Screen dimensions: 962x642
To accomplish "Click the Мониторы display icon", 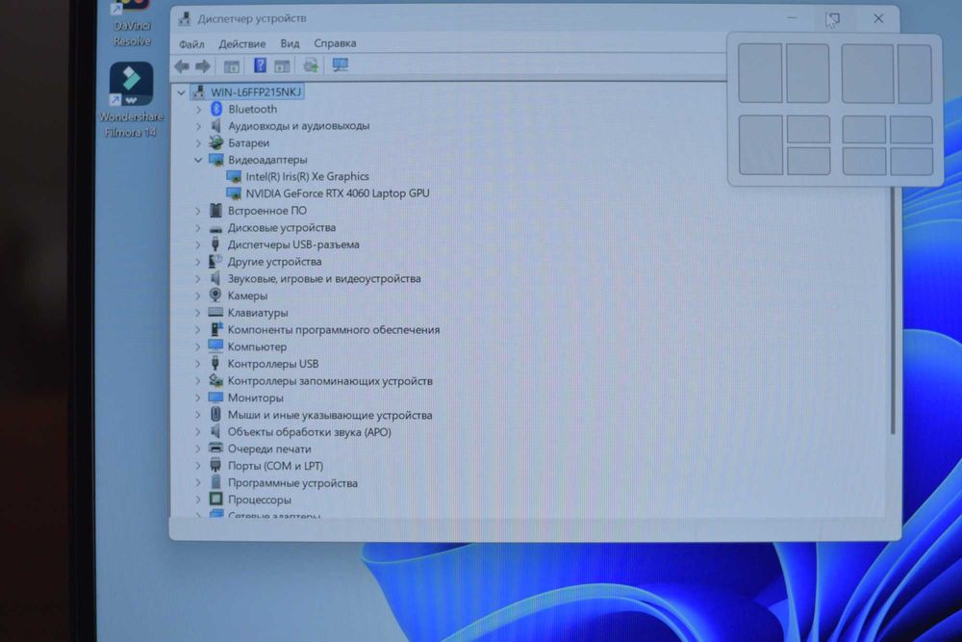I will 215,398.
